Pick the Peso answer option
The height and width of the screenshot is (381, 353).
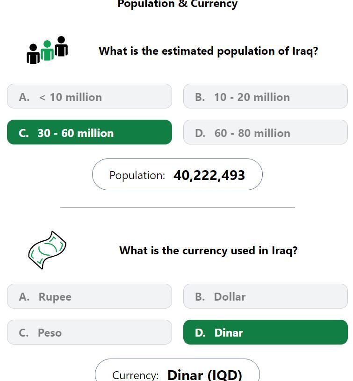point(89,332)
